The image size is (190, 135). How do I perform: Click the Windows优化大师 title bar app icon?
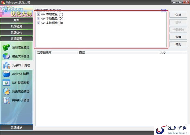3,2
